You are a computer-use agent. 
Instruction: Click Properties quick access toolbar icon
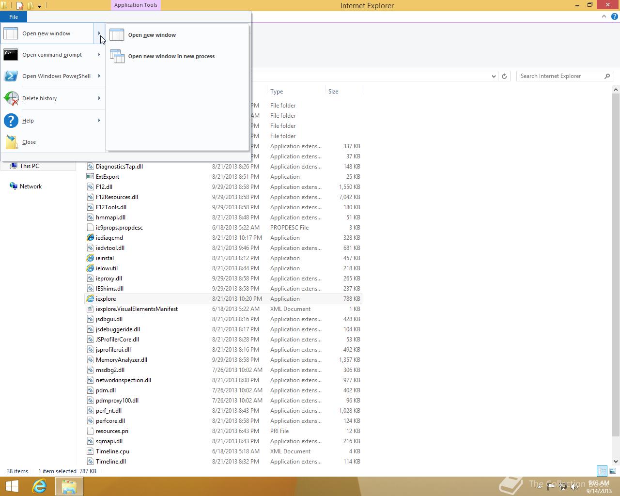(x=20, y=6)
